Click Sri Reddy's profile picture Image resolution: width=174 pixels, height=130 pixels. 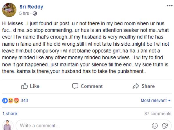point(9,10)
